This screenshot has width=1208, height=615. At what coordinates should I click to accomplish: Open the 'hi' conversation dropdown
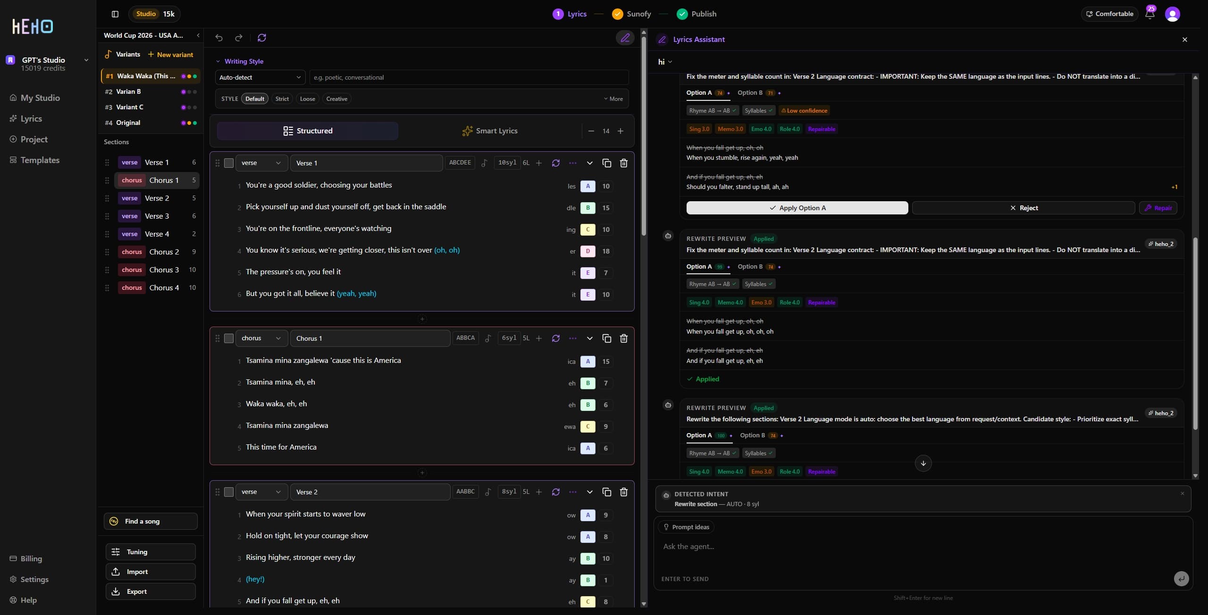[665, 62]
